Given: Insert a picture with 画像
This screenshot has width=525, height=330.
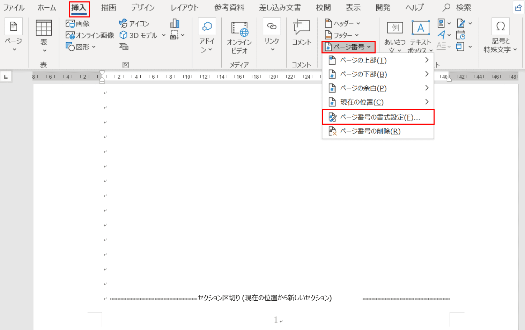Looking at the screenshot, I should click(78, 23).
